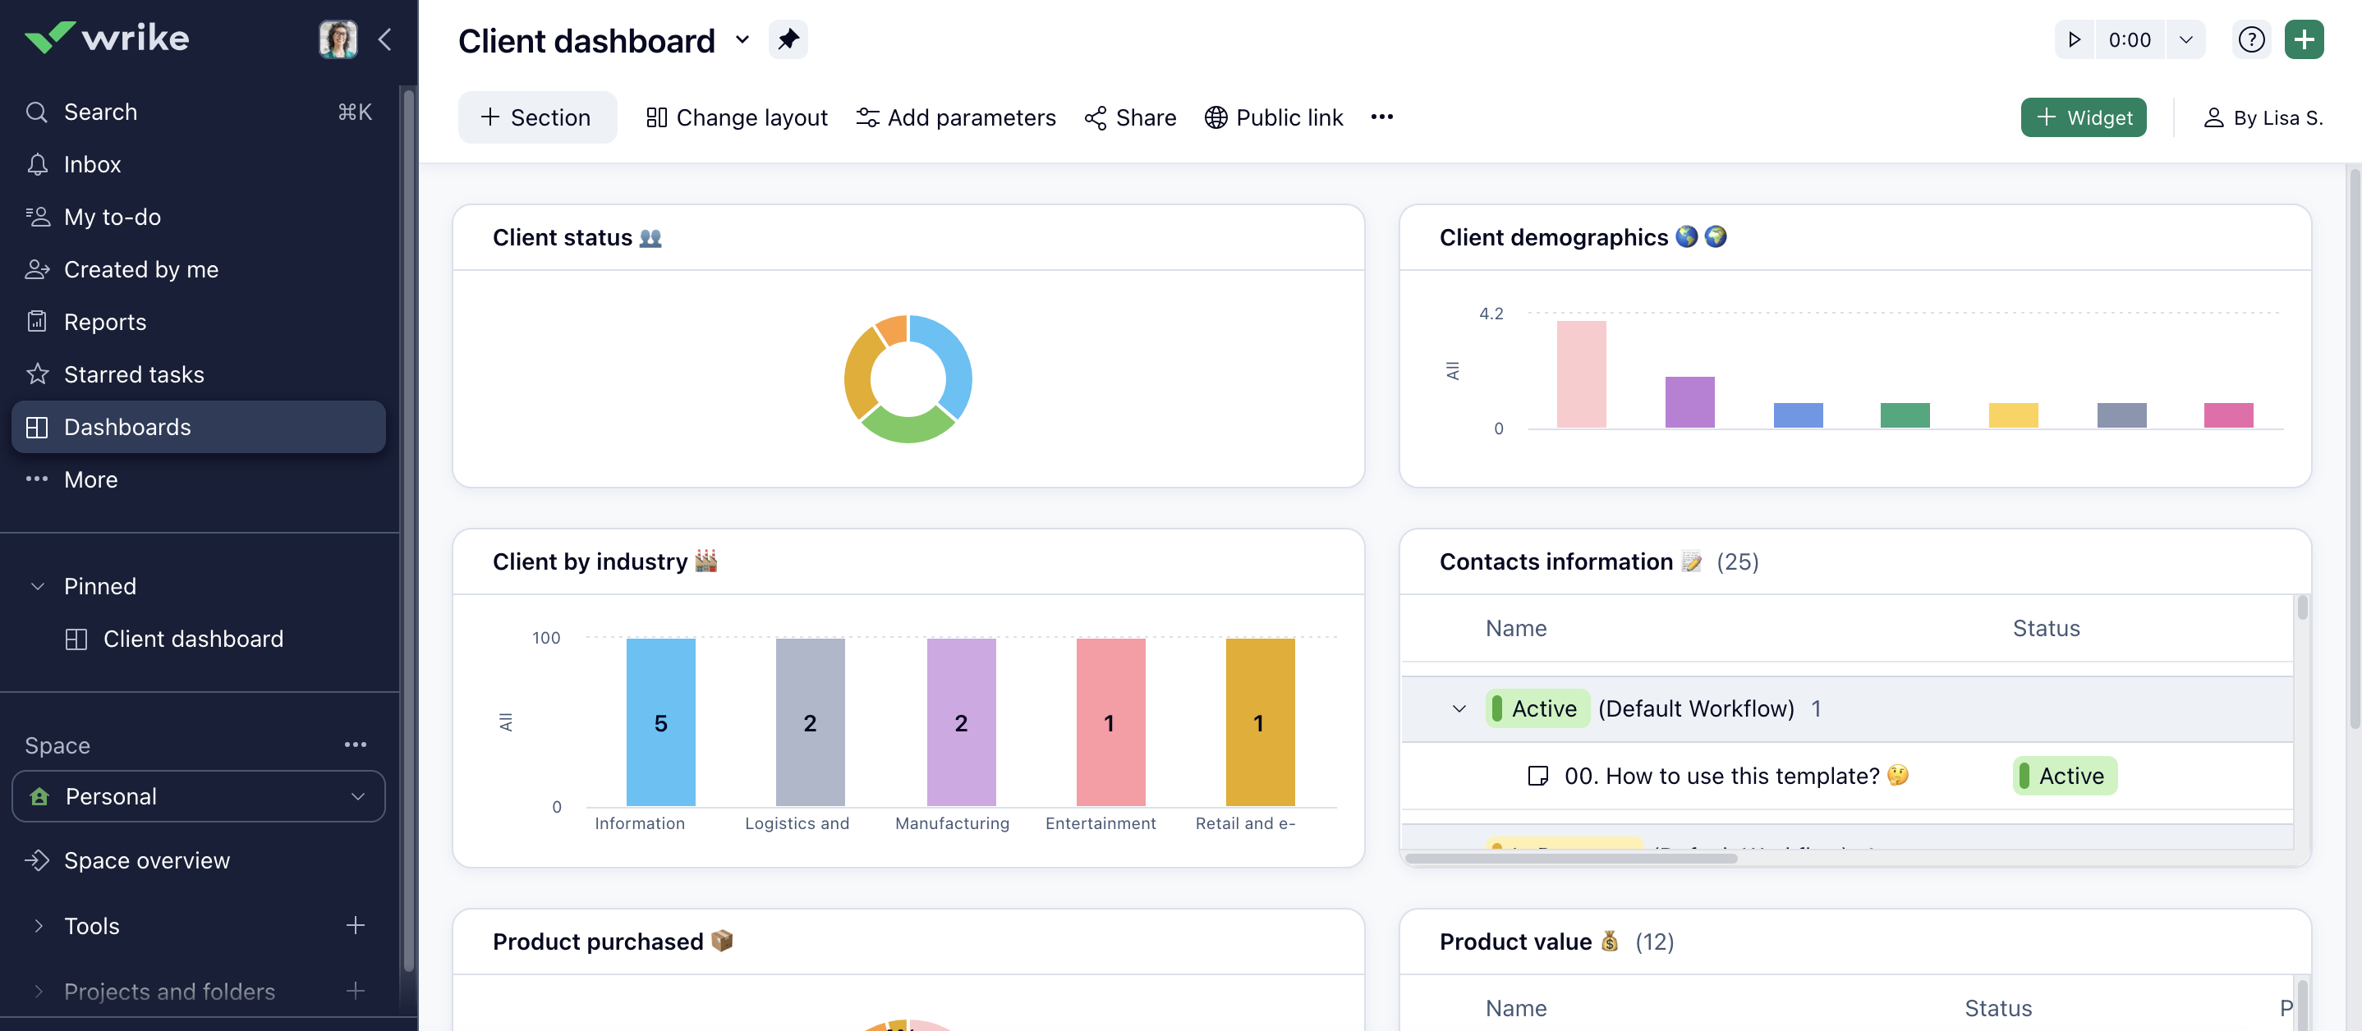Open the help question mark icon

[x=2251, y=39]
